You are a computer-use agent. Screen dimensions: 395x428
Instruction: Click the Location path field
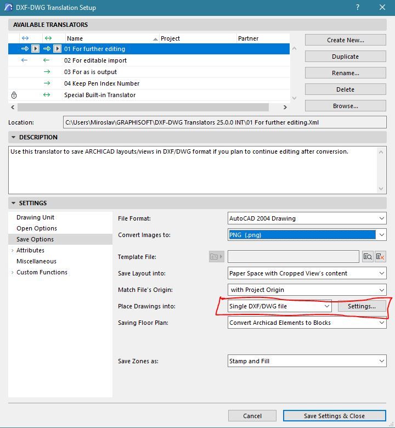[225, 122]
